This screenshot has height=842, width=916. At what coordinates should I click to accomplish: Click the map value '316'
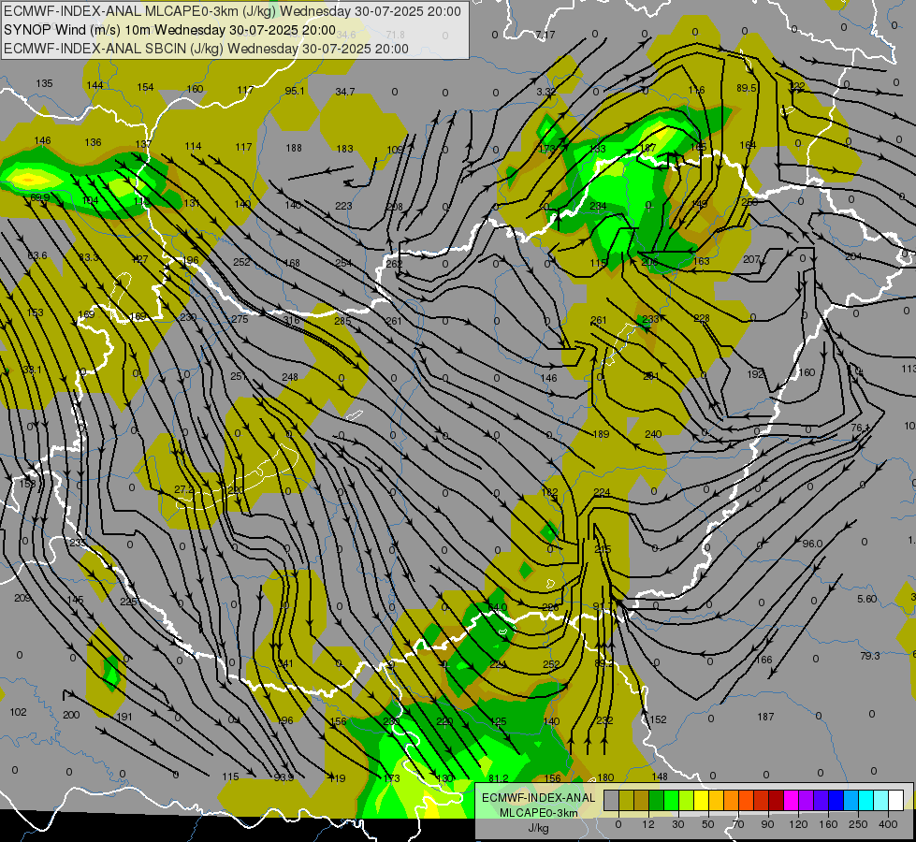[x=292, y=320]
